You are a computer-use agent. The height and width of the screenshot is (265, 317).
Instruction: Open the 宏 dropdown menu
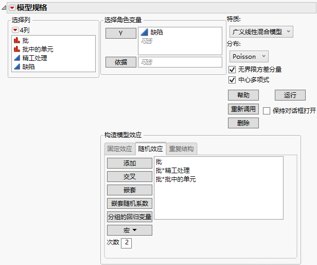129,230
